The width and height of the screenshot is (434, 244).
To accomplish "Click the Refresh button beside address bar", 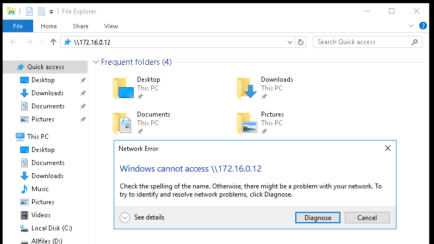I will click(301, 42).
